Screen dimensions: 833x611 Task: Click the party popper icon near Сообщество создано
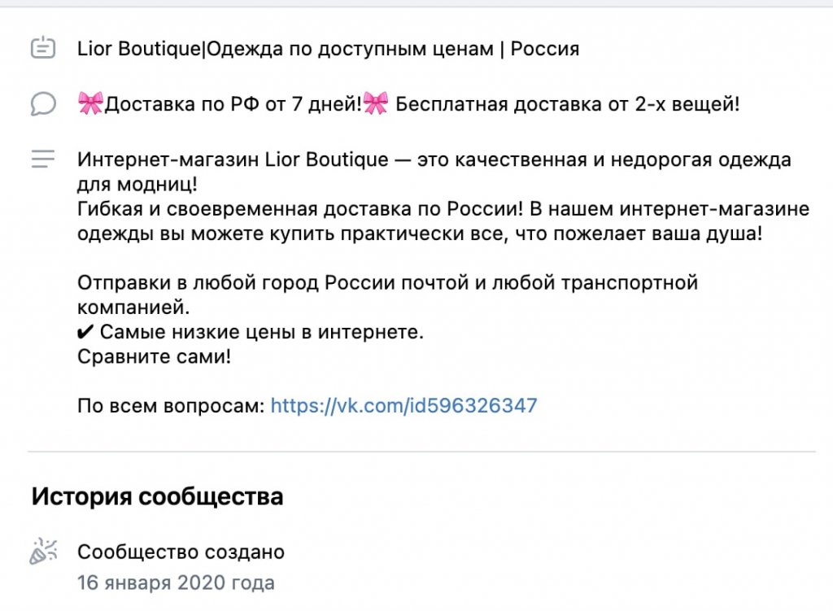point(43,552)
